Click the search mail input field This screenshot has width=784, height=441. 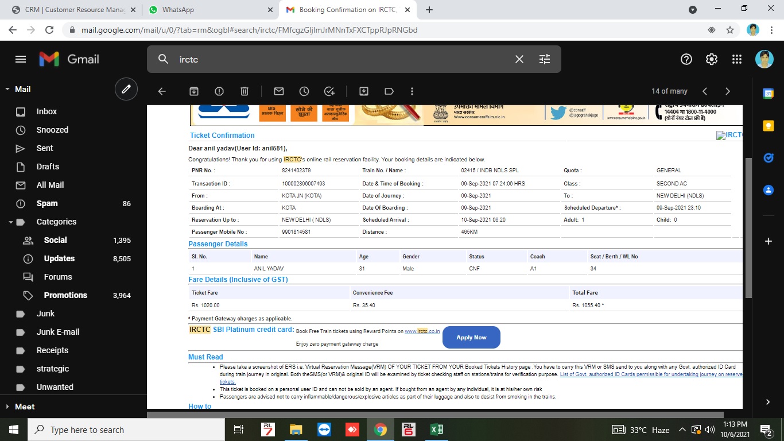pos(341,59)
